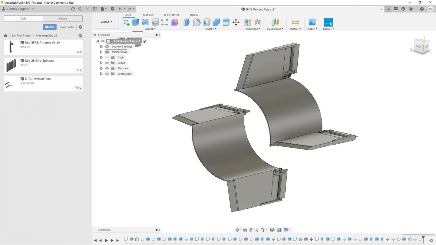This screenshot has width=436, height=245.
Task: Click the Create Form tool icon
Action: pyautogui.click(x=174, y=22)
